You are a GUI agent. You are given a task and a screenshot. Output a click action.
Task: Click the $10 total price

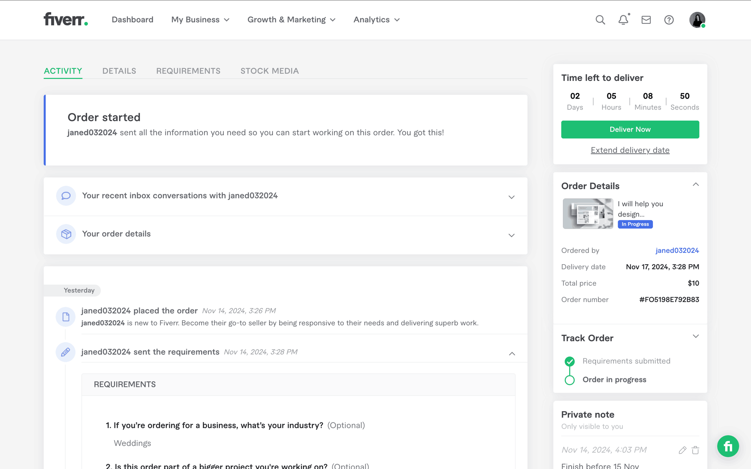[x=693, y=283]
